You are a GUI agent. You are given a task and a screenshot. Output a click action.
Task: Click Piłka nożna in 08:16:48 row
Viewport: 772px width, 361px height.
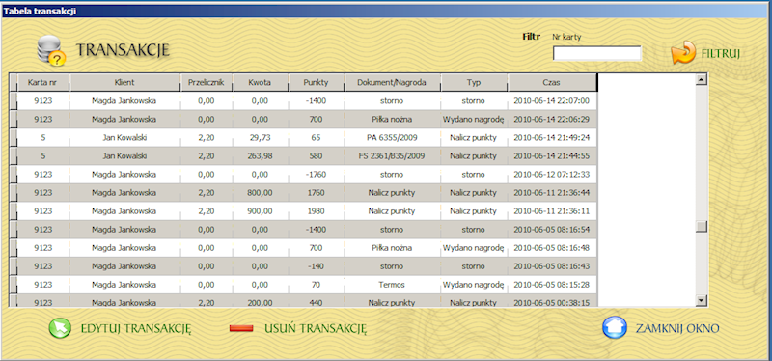point(392,248)
